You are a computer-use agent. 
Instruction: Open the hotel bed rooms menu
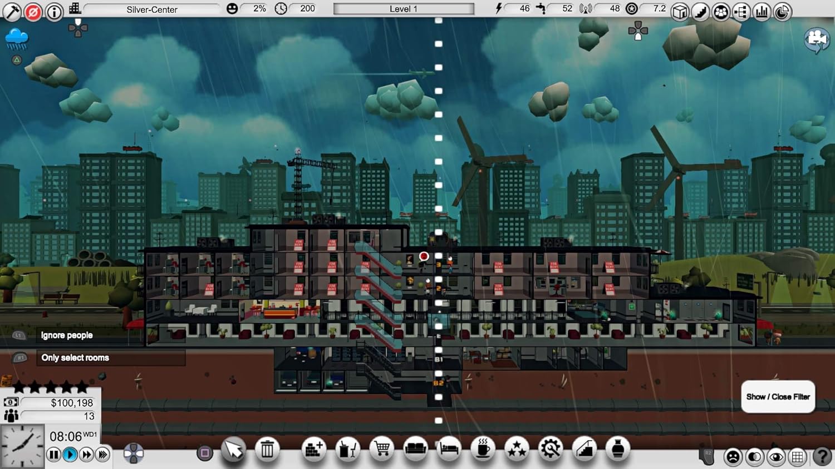pyautogui.click(x=450, y=449)
